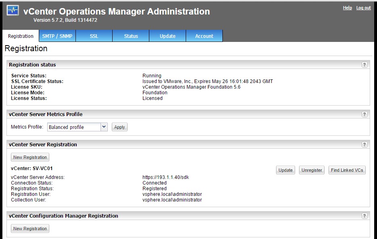Click New Registration under vCenter Server Registration

click(30, 157)
